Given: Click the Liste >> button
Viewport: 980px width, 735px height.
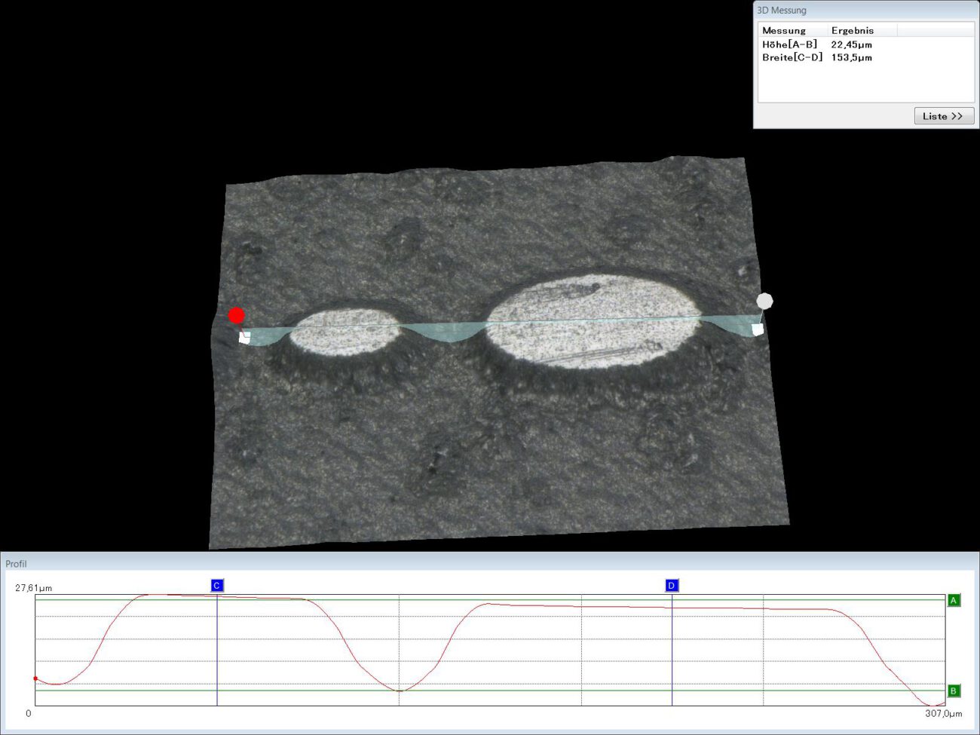Looking at the screenshot, I should (x=944, y=116).
